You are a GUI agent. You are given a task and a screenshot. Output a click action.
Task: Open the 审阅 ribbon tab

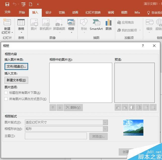pos(111,13)
